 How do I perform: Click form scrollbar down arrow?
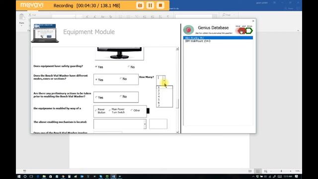(177, 132)
